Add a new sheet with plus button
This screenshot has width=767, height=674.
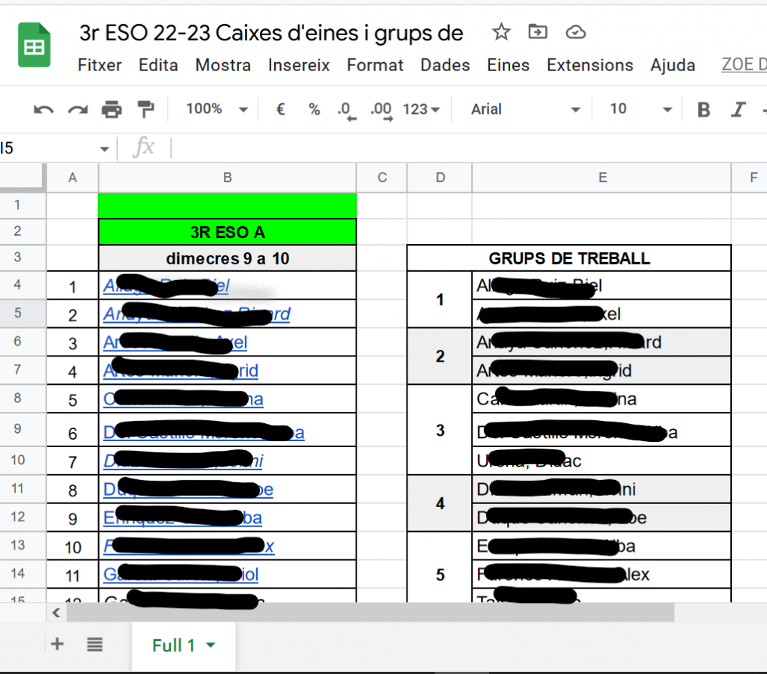57,644
